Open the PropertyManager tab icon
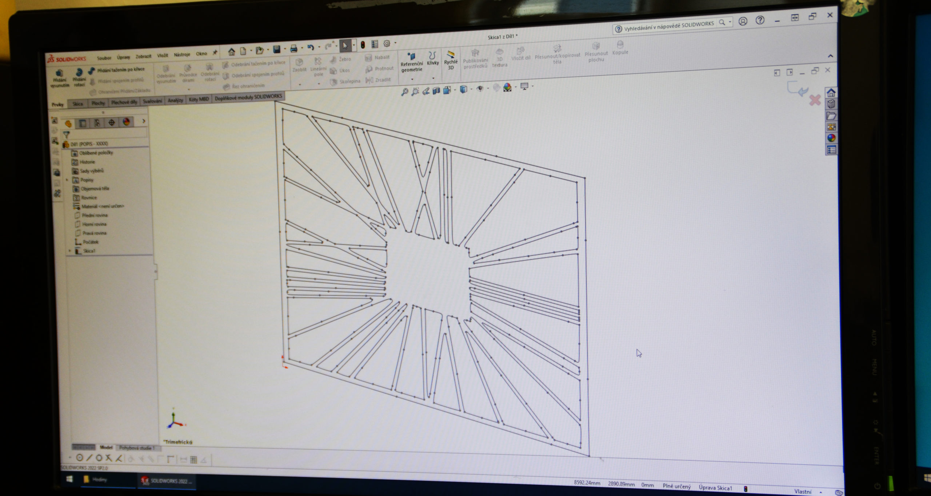 [x=83, y=123]
